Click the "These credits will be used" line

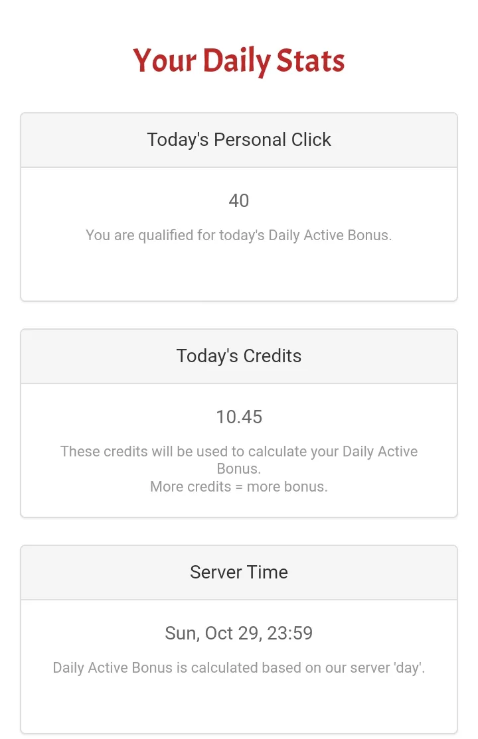point(239,452)
